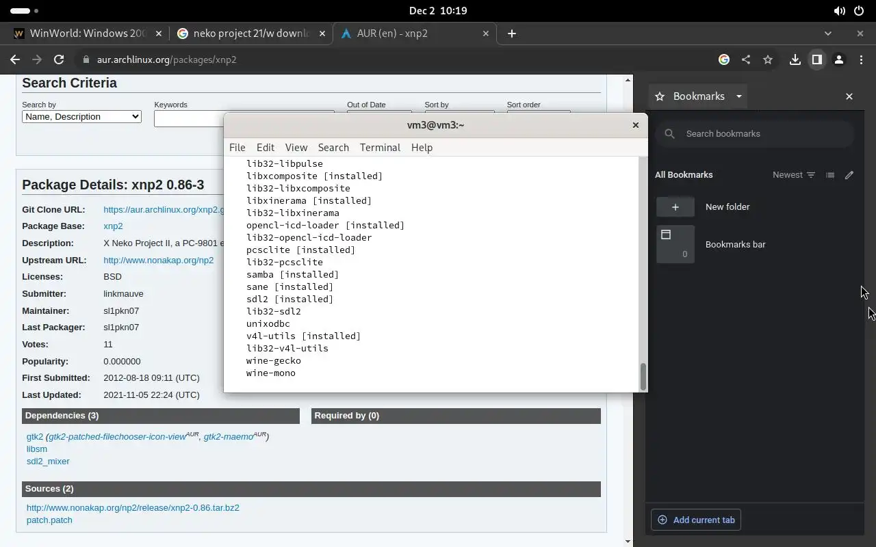Open xnp2 Package Base link
Screen dimensions: 876x547
[x=113, y=226]
